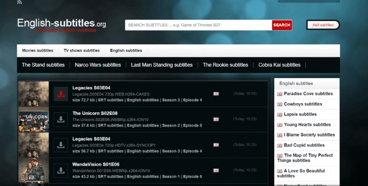The height and width of the screenshot is (186, 368).
Task: Click flag icon beside Lapsis subtitles
Action: [x=280, y=115]
